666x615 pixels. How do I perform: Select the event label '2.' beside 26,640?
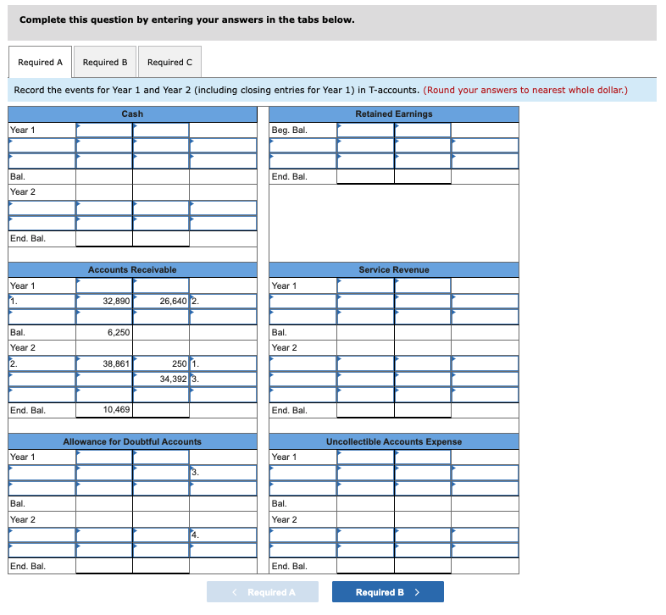click(223, 301)
